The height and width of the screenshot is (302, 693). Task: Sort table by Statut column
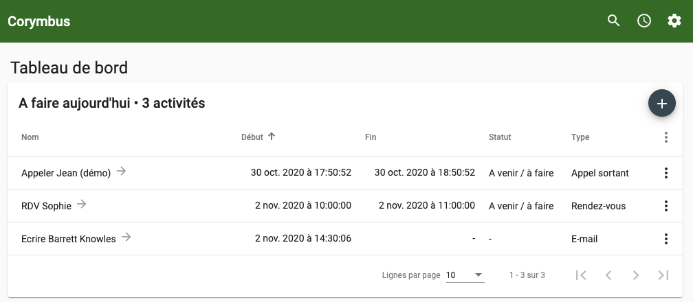coord(500,137)
